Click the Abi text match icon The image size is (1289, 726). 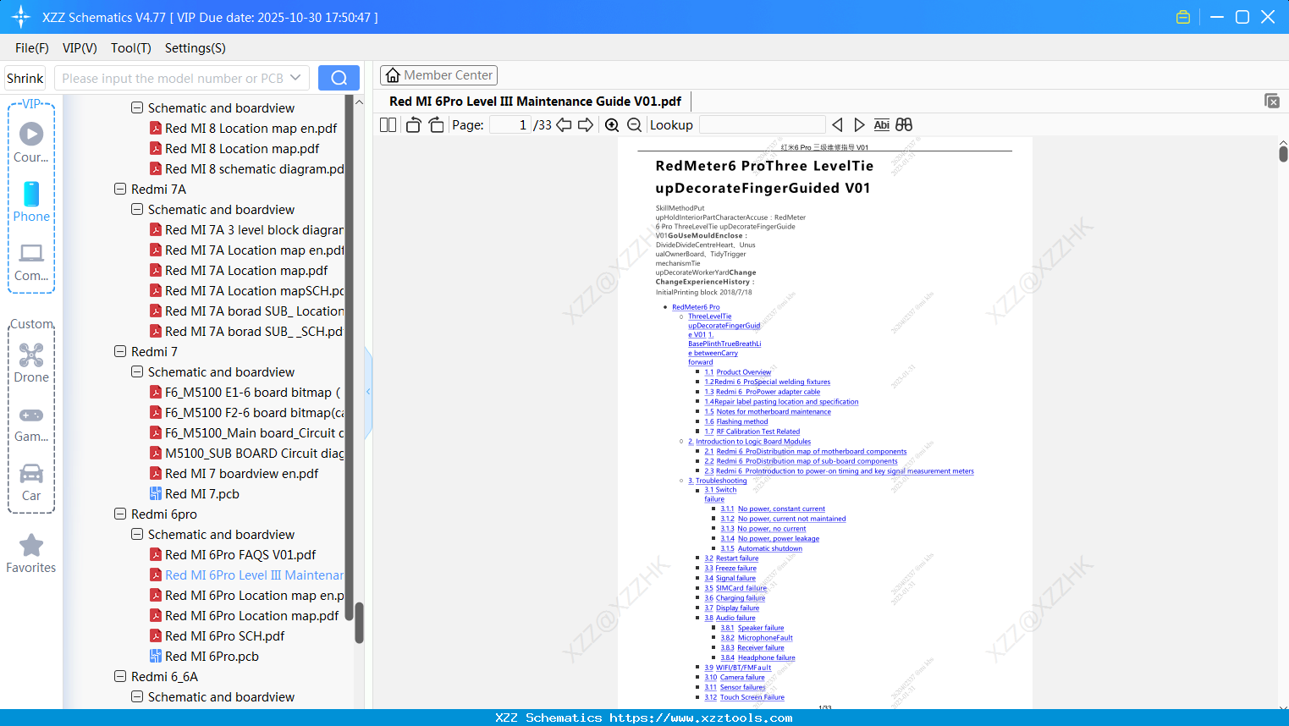tap(882, 124)
